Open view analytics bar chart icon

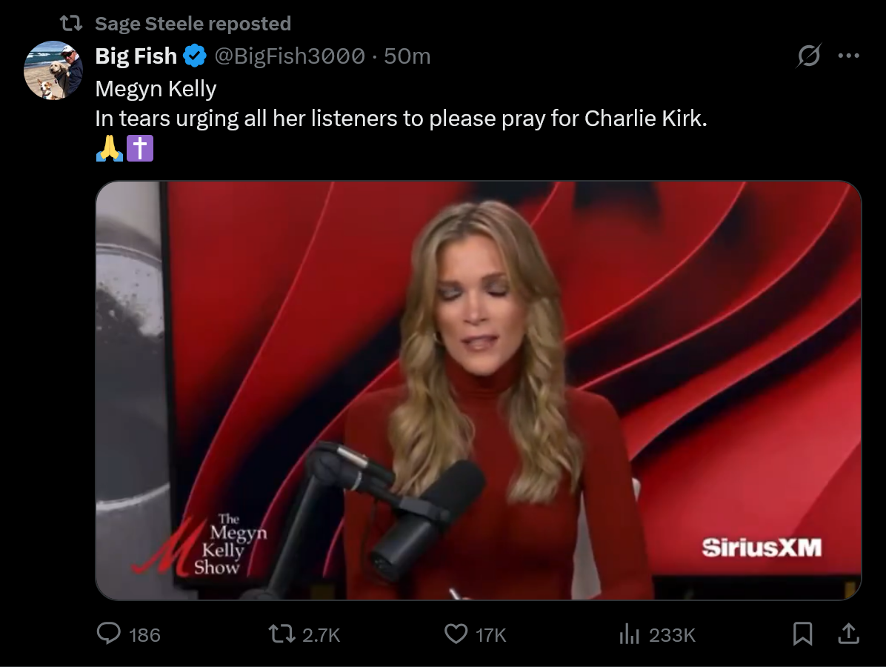click(628, 634)
